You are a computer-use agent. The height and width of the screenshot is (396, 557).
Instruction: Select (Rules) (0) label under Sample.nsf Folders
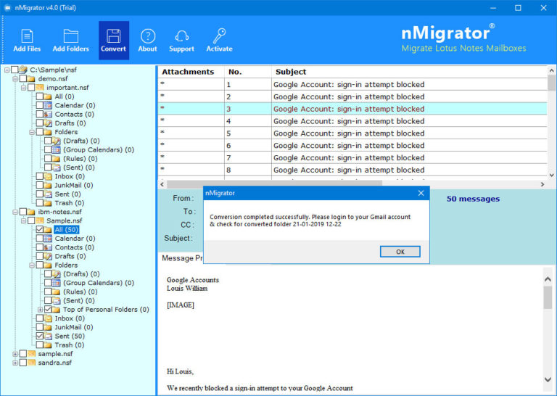click(x=81, y=292)
